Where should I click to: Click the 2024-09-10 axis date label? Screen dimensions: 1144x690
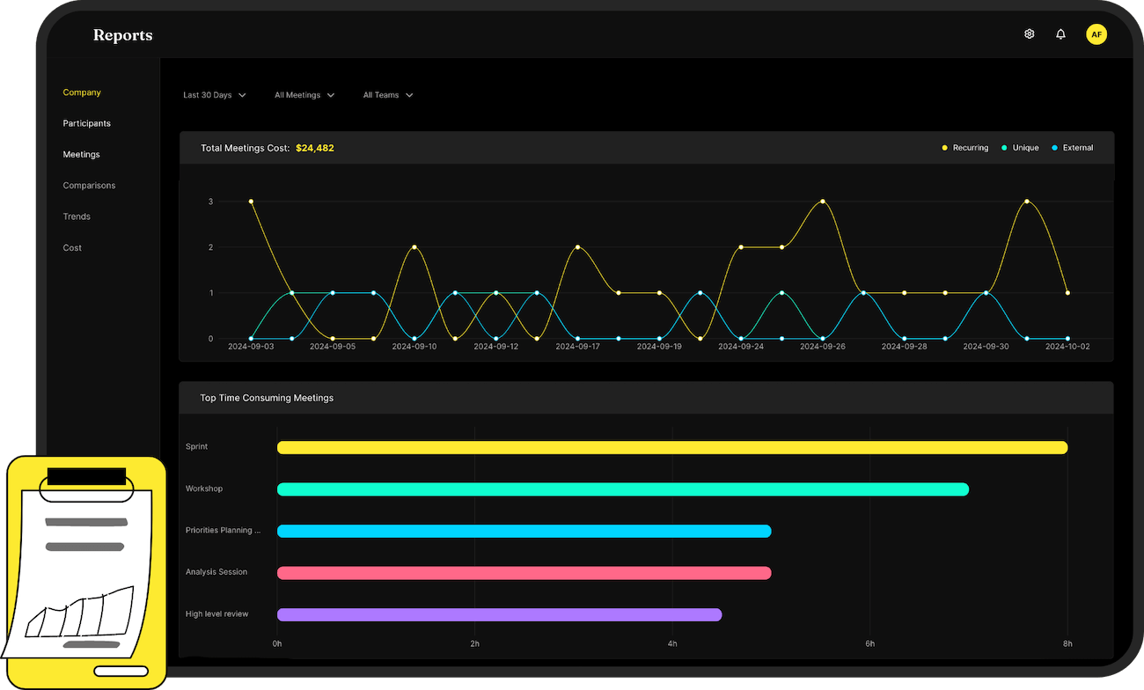414,347
